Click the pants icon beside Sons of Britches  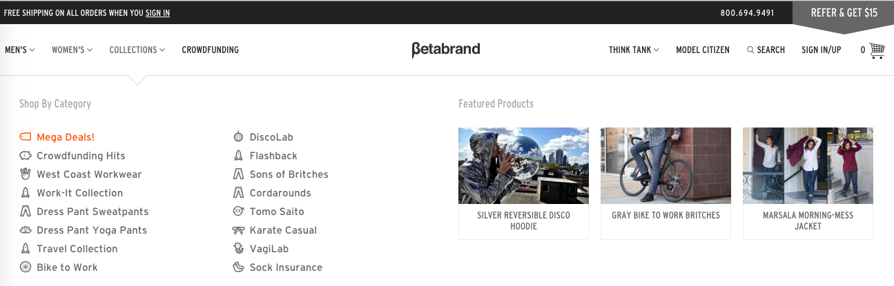tap(238, 174)
